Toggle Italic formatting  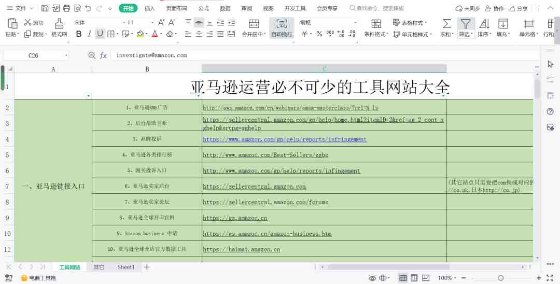click(x=89, y=34)
